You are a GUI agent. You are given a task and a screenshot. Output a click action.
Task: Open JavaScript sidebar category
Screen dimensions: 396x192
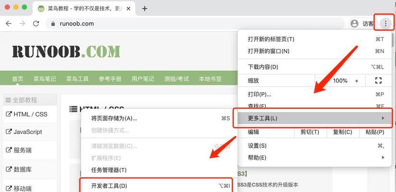tap(30, 132)
